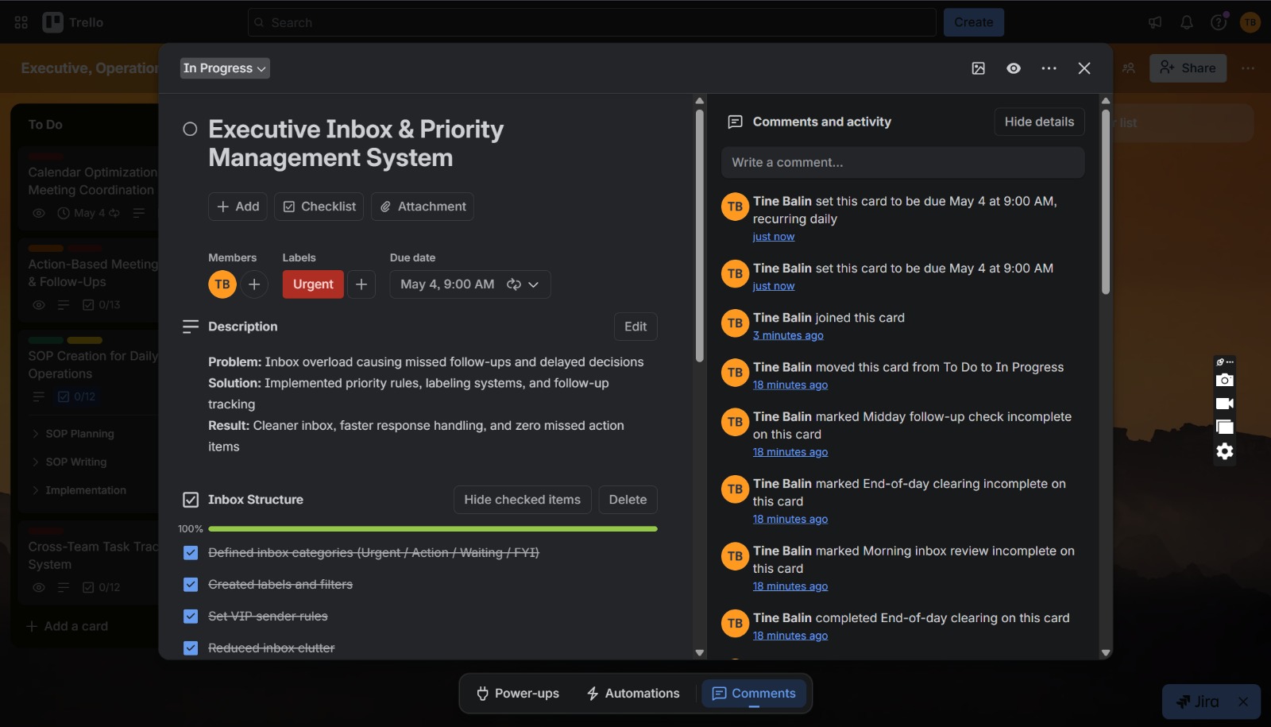1271x727 pixels.
Task: Open the card cover image icon
Action: (979, 68)
